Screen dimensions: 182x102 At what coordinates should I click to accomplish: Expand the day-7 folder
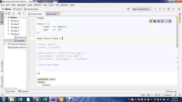click(x=8, y=31)
